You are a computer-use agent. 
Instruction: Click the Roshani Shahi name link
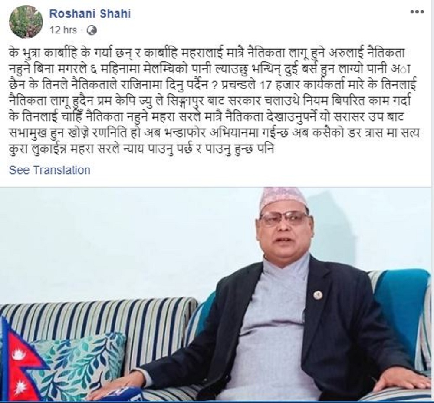click(90, 13)
